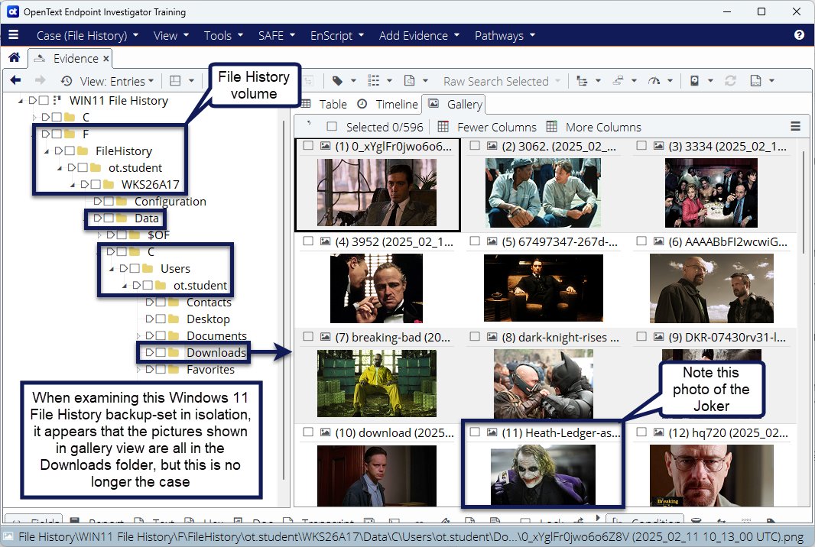Tick the Desktop folder checkbox in tree
815x547 pixels.
(161, 319)
